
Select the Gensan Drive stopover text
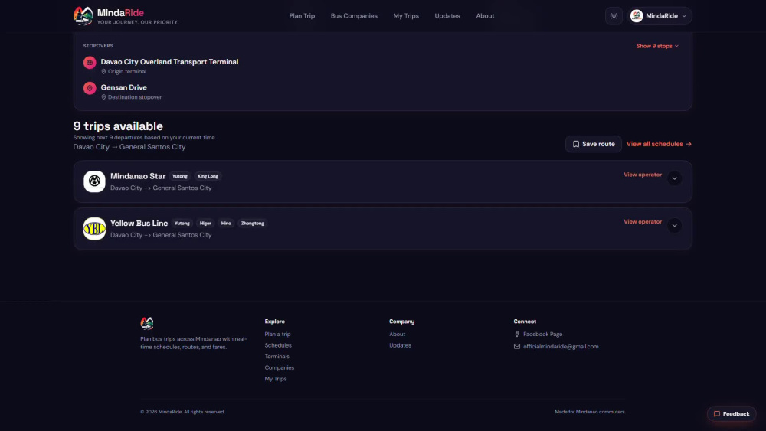pyautogui.click(x=123, y=87)
